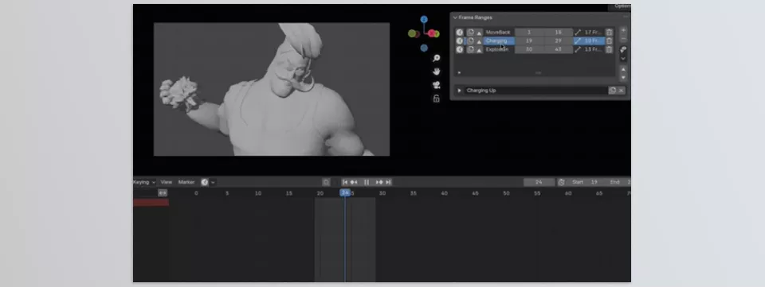
Task: Open auto keyframing options dropdown arrow
Action: click(214, 182)
